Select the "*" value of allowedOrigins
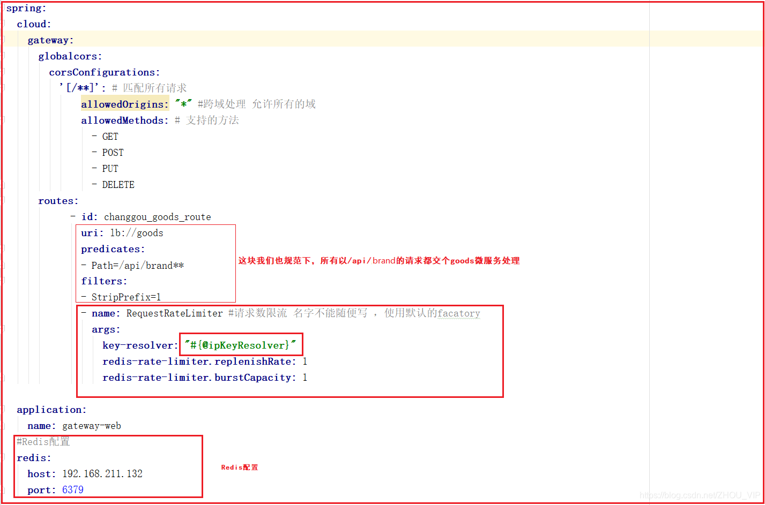 tap(183, 104)
